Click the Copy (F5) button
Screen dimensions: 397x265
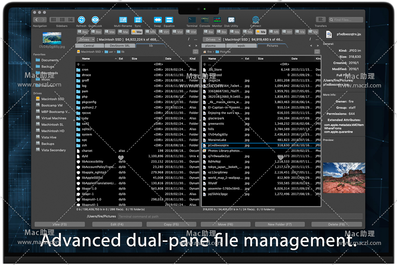(x=172, y=224)
